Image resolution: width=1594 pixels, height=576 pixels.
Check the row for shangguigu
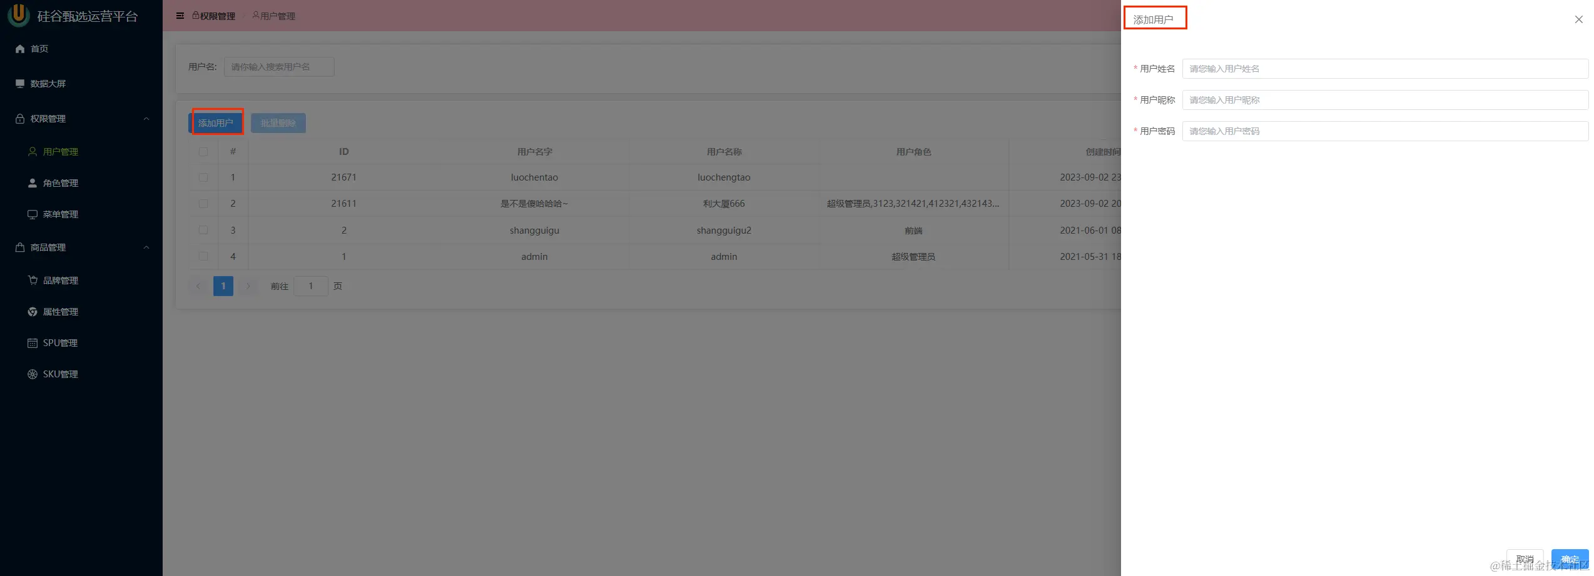203,230
